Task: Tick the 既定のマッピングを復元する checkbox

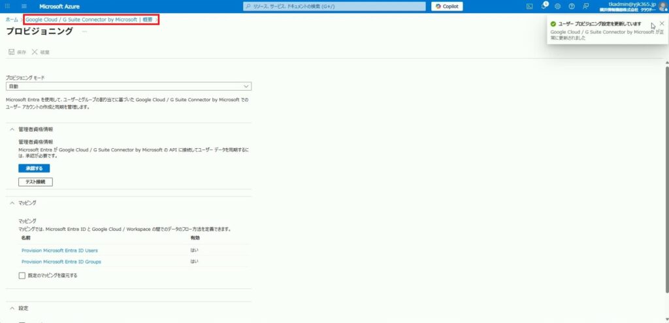Action: click(22, 275)
